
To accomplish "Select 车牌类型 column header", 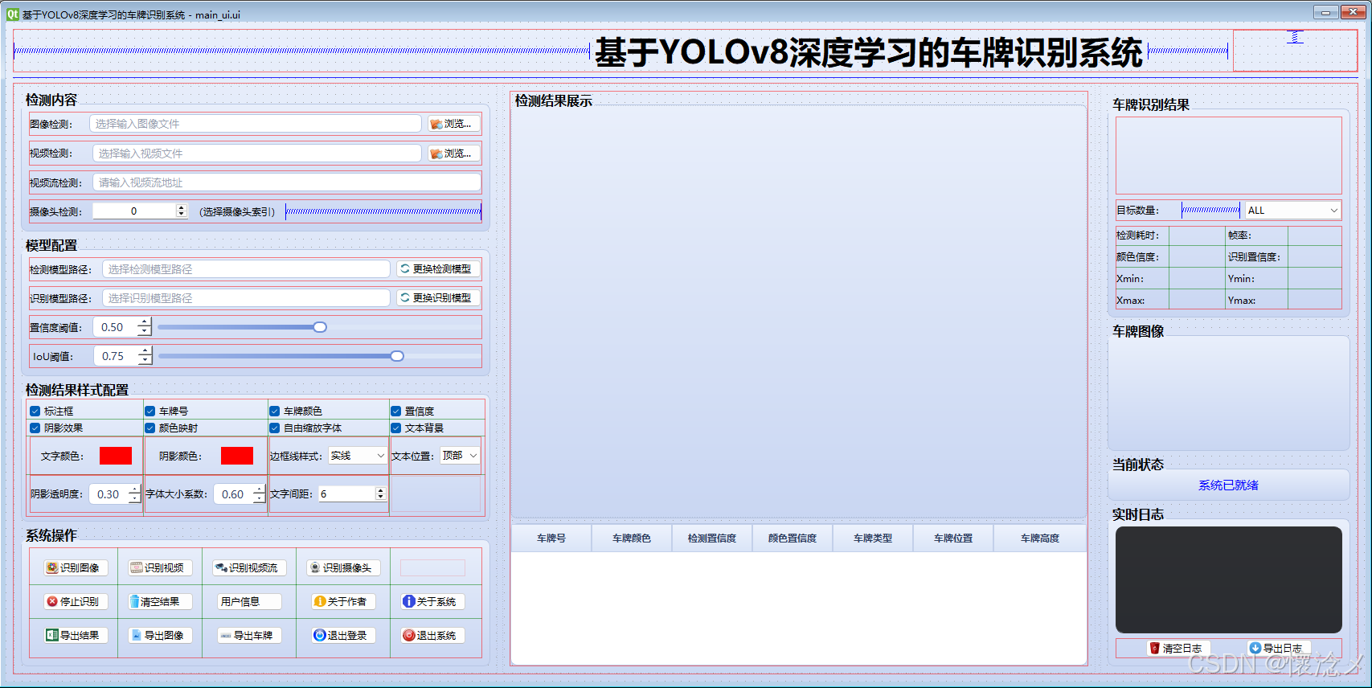I will [873, 538].
